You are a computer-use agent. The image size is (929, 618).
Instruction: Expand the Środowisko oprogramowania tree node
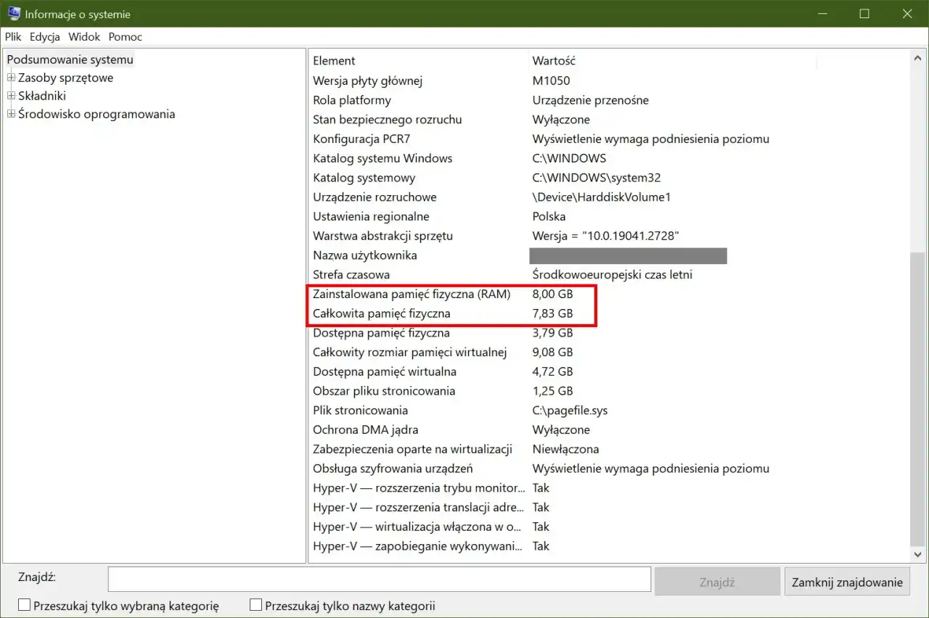click(x=10, y=114)
